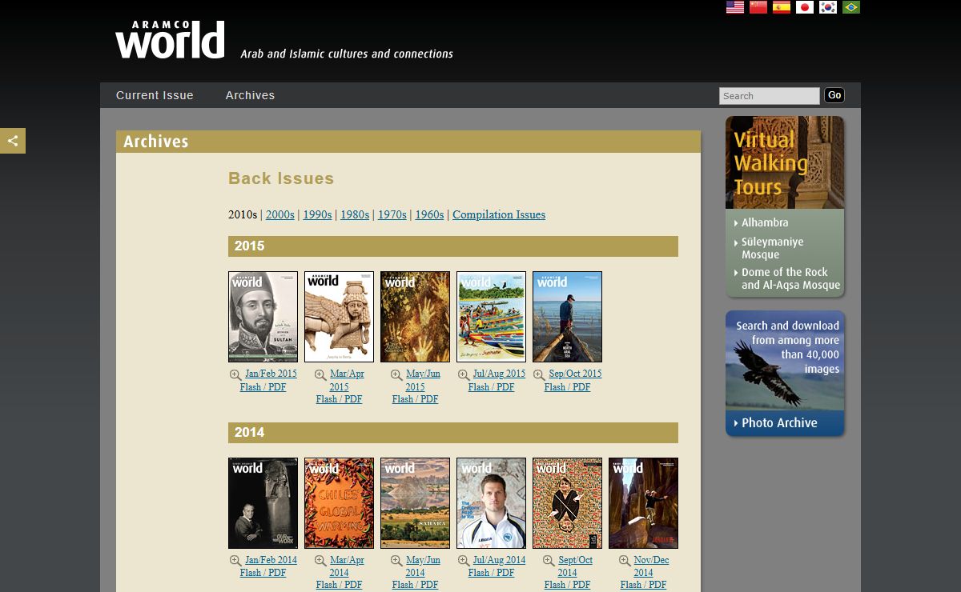Open the May/Jun 2015 cover thumbnail
961x592 pixels.
[x=415, y=317]
